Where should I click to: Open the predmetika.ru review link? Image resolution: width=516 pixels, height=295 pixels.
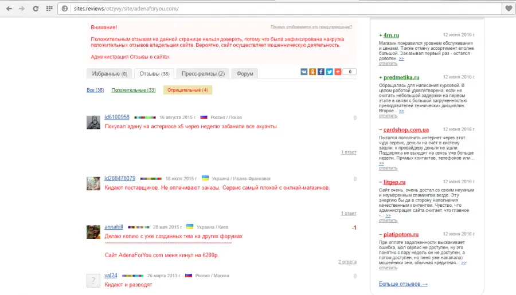tap(401, 77)
